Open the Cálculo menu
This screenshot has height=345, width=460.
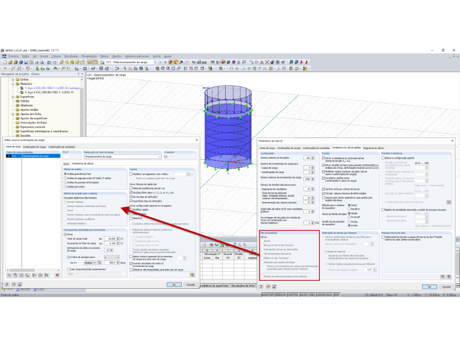point(56,56)
